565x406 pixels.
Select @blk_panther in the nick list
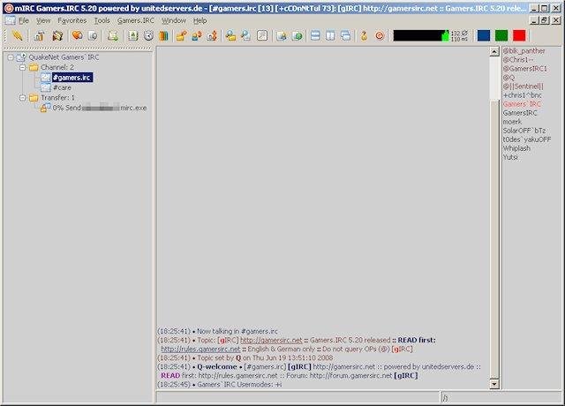point(524,51)
